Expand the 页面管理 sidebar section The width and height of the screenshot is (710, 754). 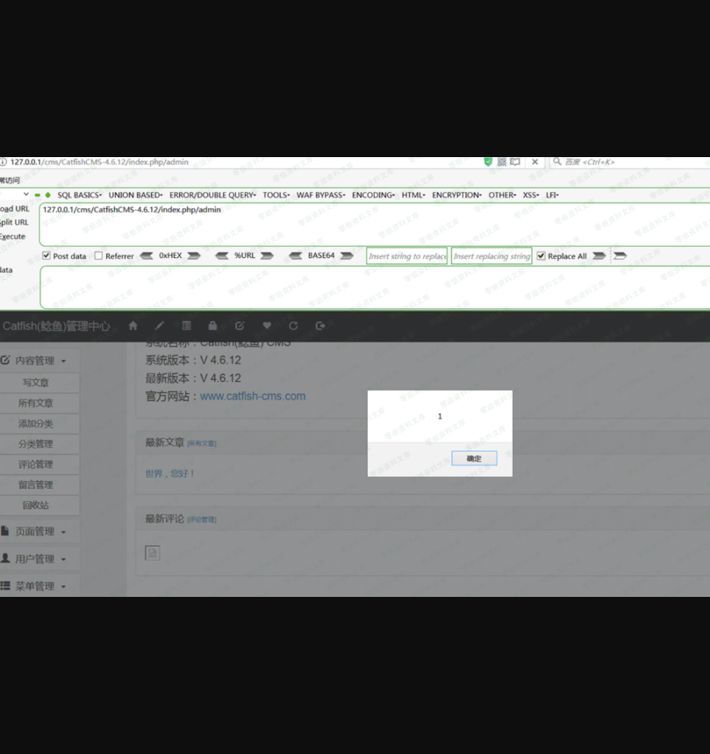pos(35,532)
